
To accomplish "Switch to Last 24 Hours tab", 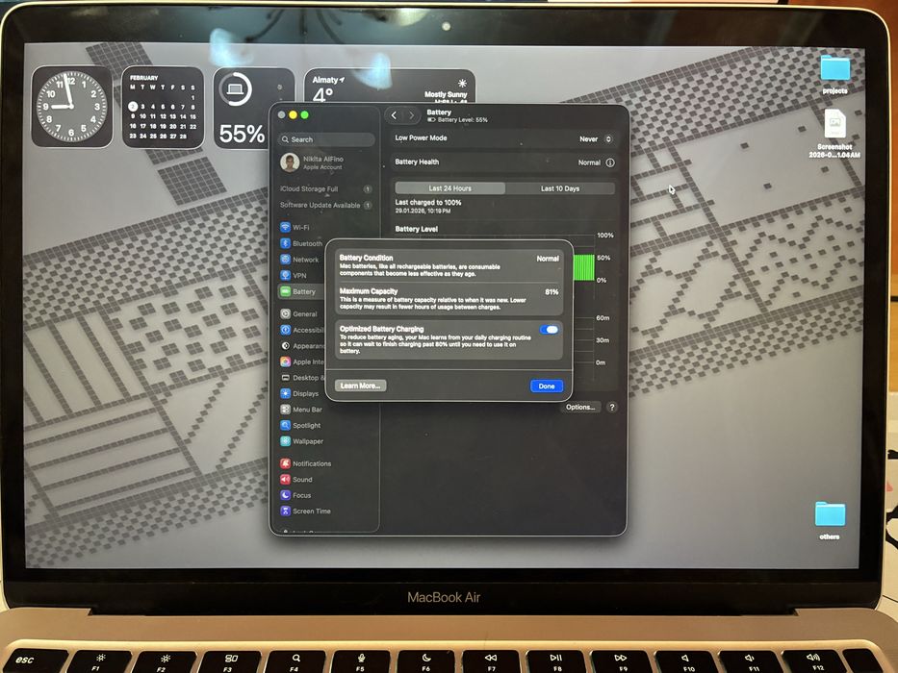I will (x=450, y=188).
